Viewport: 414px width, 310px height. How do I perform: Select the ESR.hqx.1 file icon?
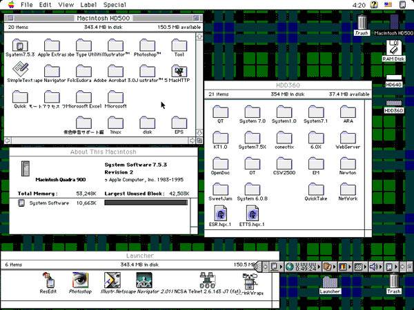[x=221, y=214]
